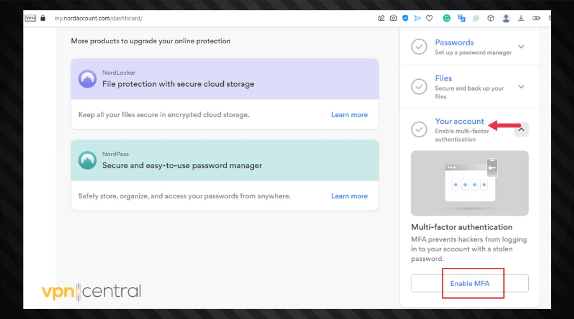Open NordPass Learn more link
Image resolution: width=574 pixels, height=319 pixels.
350,196
